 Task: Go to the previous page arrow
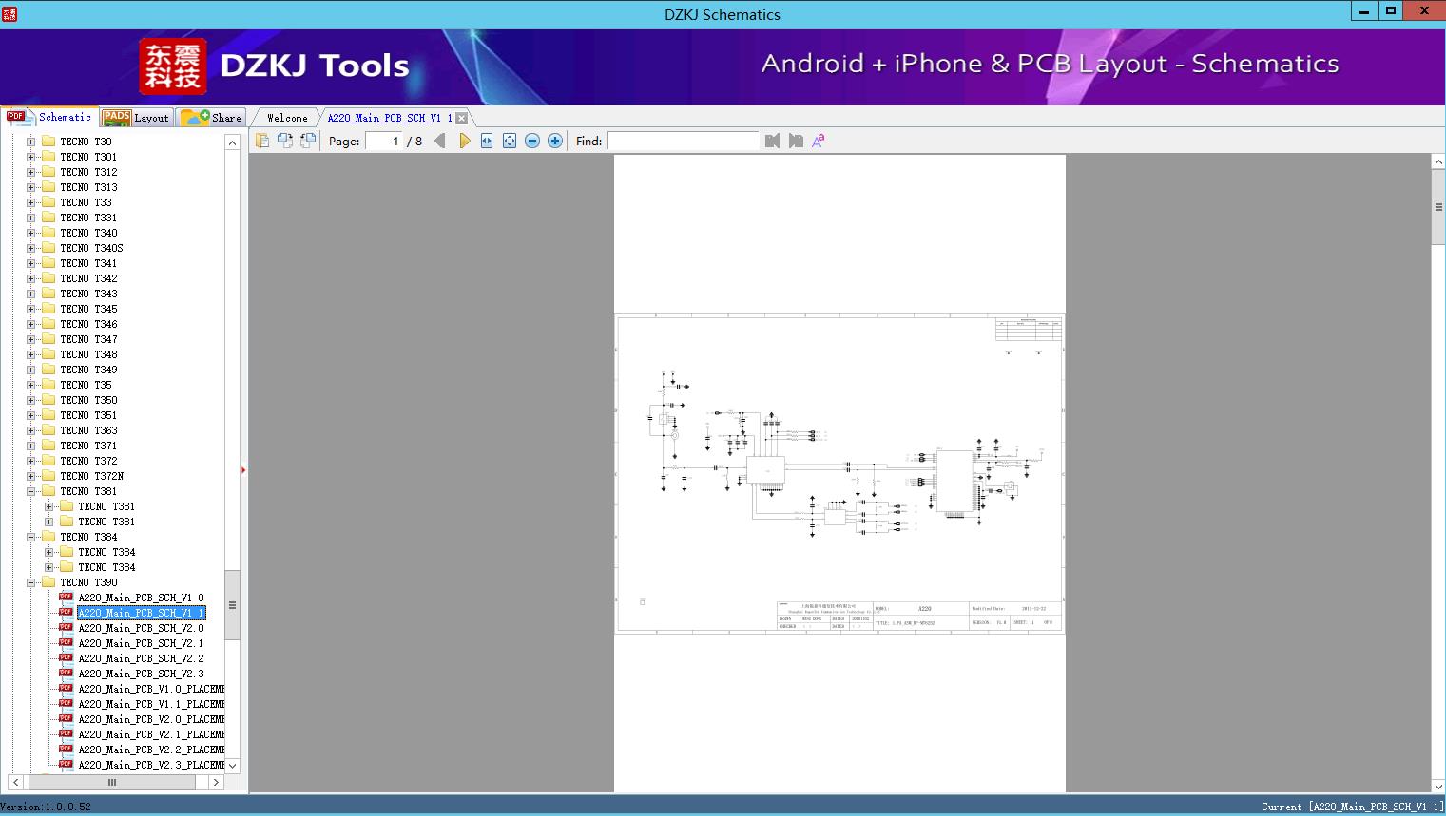click(440, 141)
